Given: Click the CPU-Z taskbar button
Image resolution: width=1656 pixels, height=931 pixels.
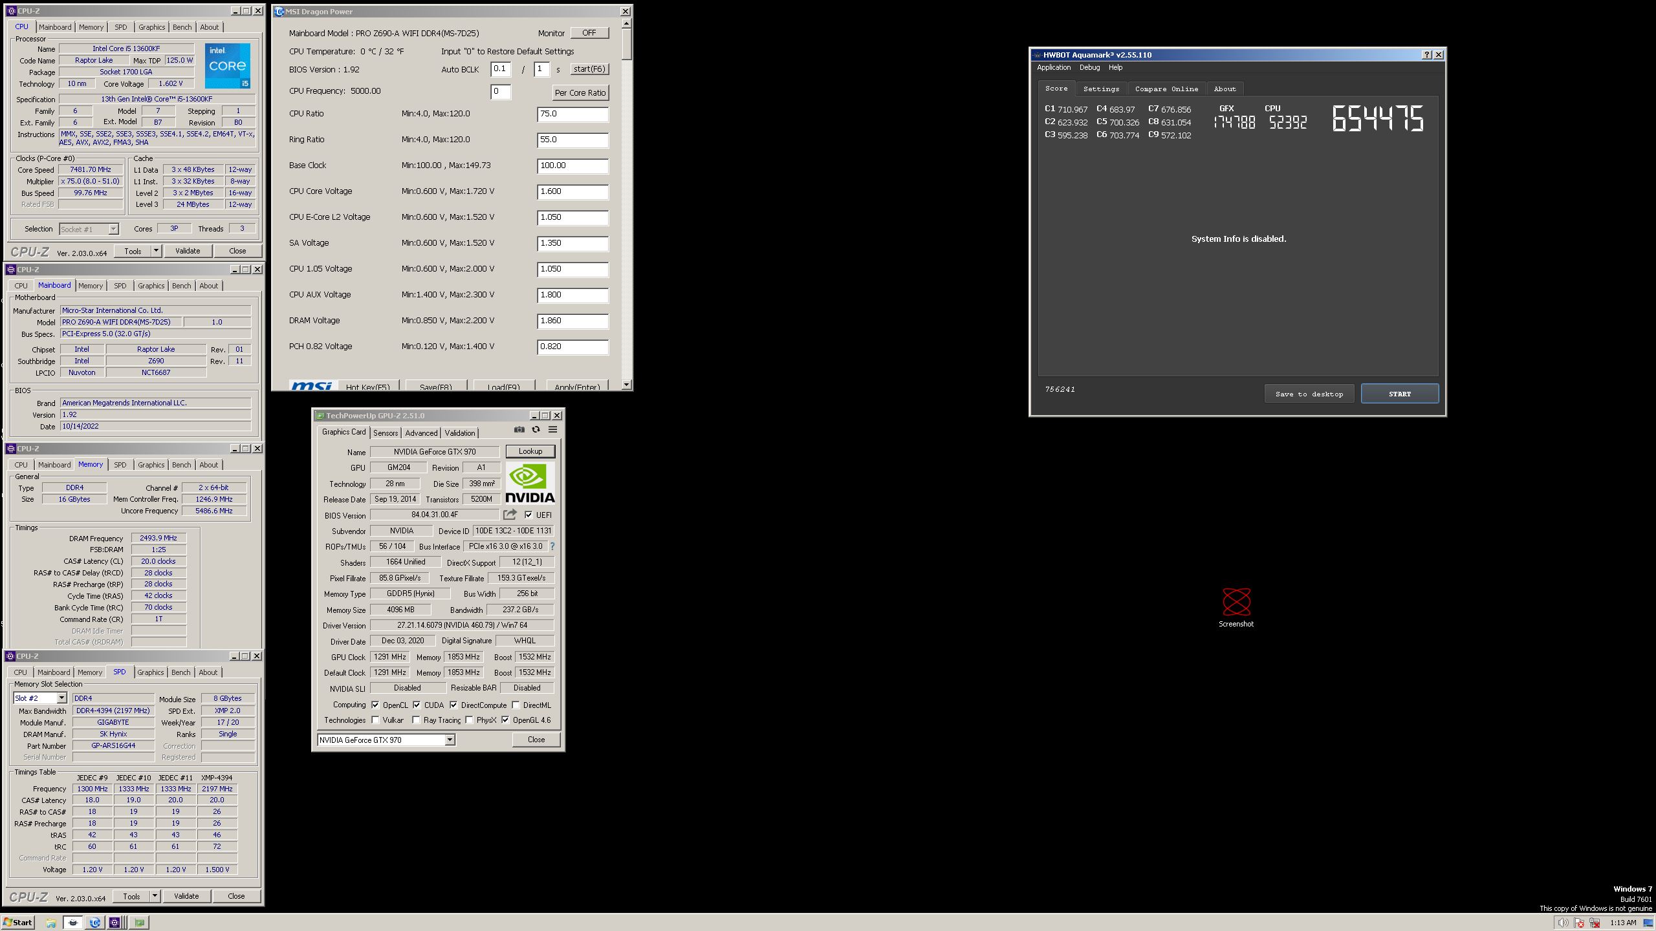Looking at the screenshot, I should click(115, 923).
